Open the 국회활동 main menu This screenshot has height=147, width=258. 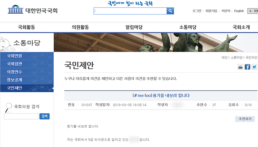27,27
